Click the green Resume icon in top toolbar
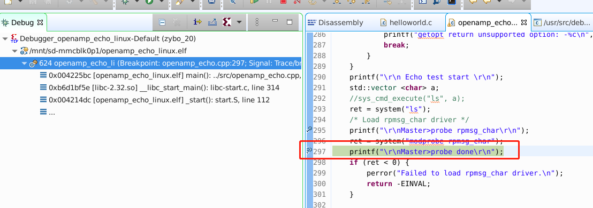This screenshot has height=208, width=593. pos(255,2)
